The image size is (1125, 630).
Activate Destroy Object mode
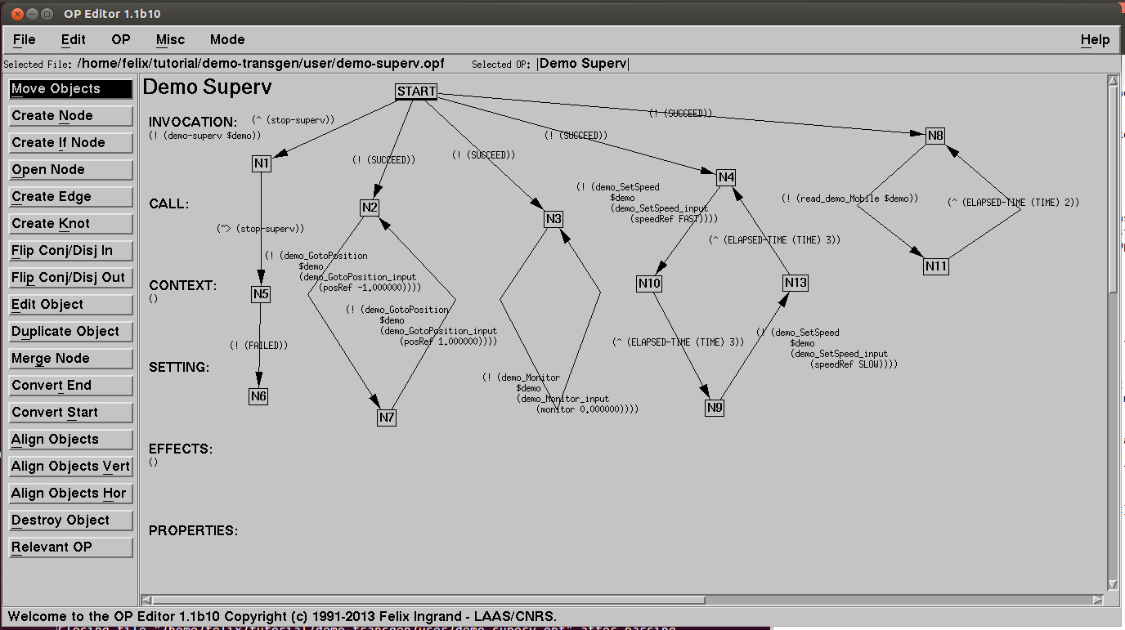click(70, 521)
